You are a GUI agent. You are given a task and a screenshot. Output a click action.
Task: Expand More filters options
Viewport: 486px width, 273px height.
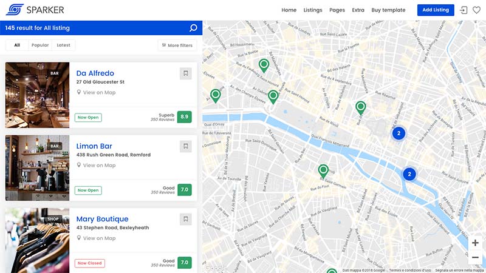point(177,45)
